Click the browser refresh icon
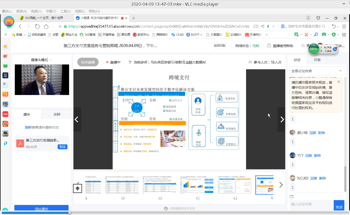 37,26
